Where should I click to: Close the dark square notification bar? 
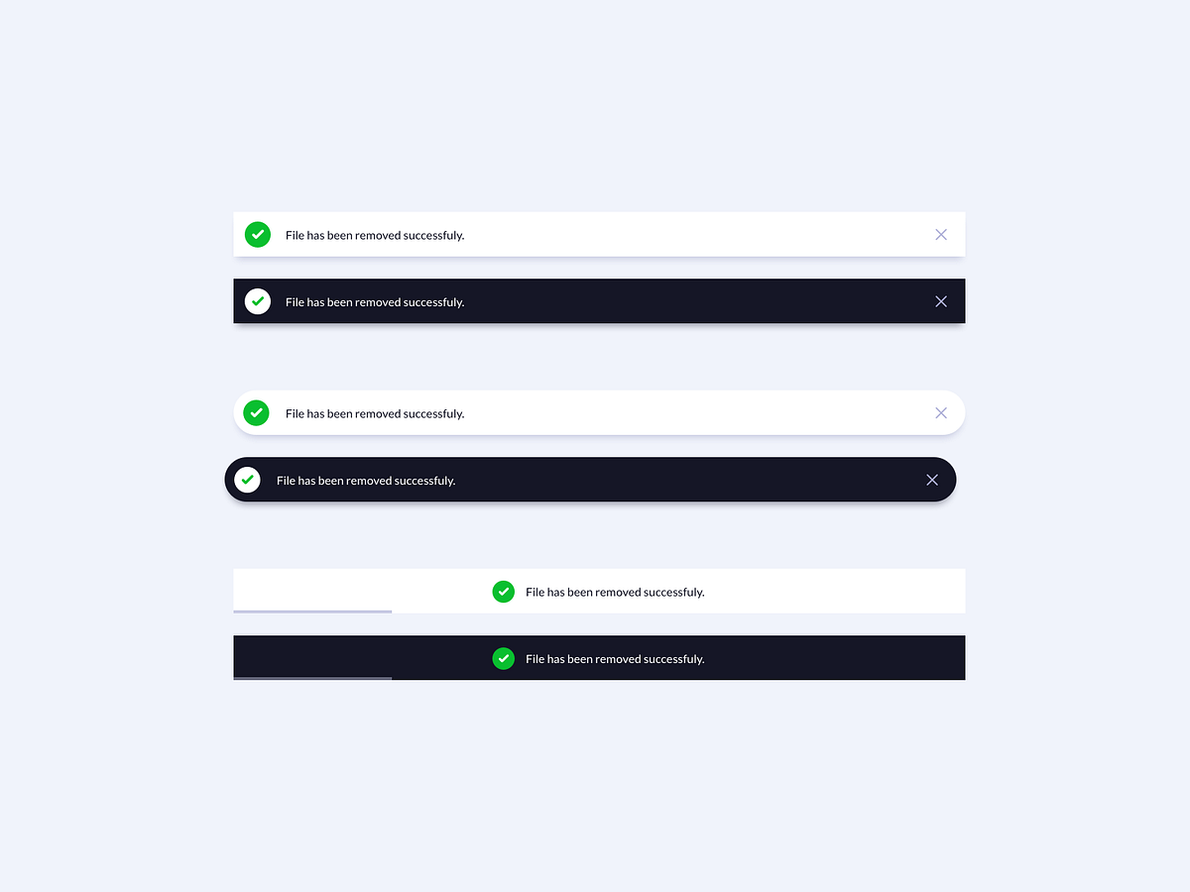pos(941,301)
